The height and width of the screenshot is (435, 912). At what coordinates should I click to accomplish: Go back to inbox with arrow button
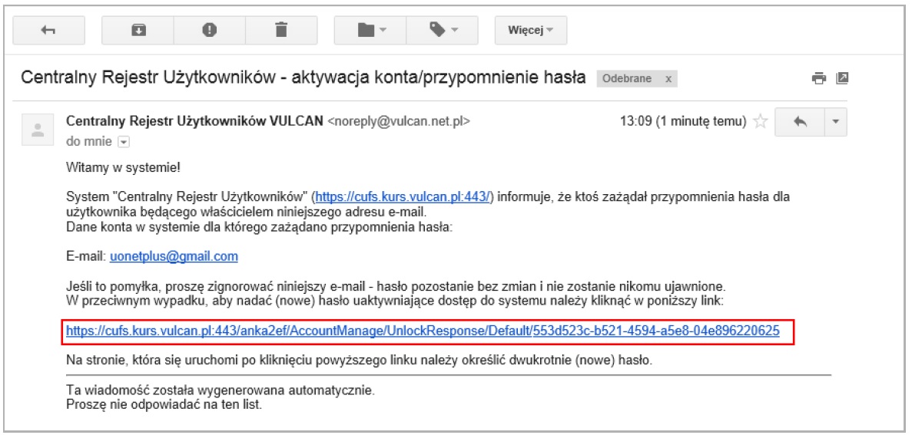(x=49, y=30)
